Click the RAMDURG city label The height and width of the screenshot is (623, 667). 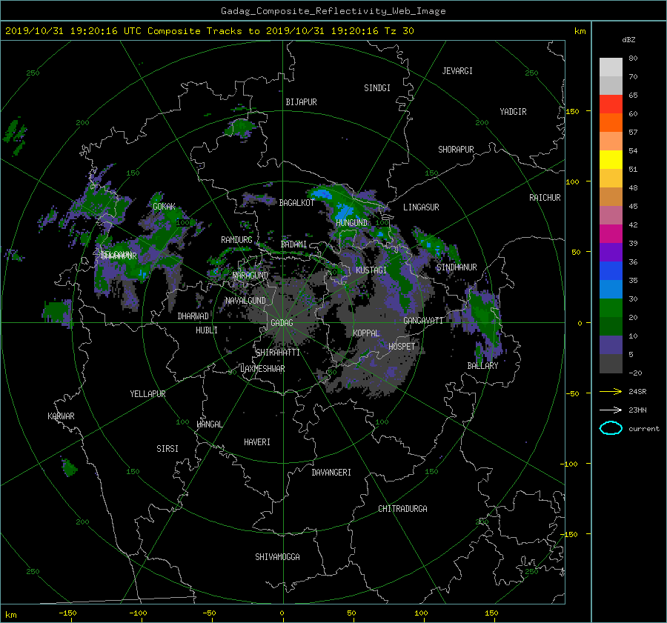coord(236,240)
